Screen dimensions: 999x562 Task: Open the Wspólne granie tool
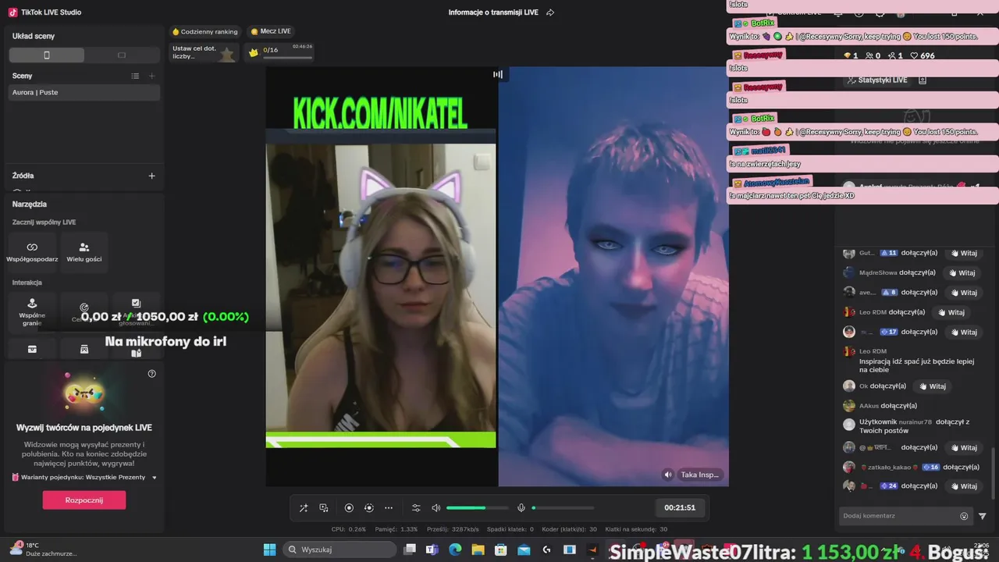coord(32,311)
